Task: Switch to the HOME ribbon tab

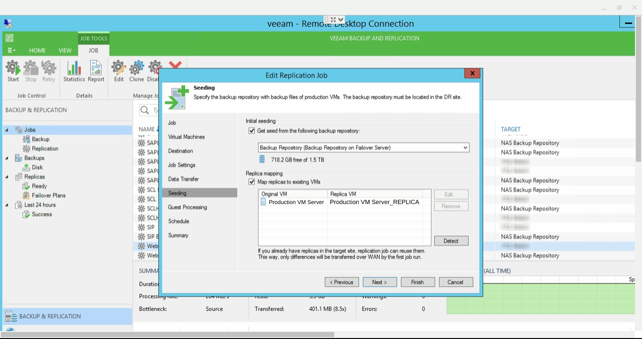Action: click(37, 50)
